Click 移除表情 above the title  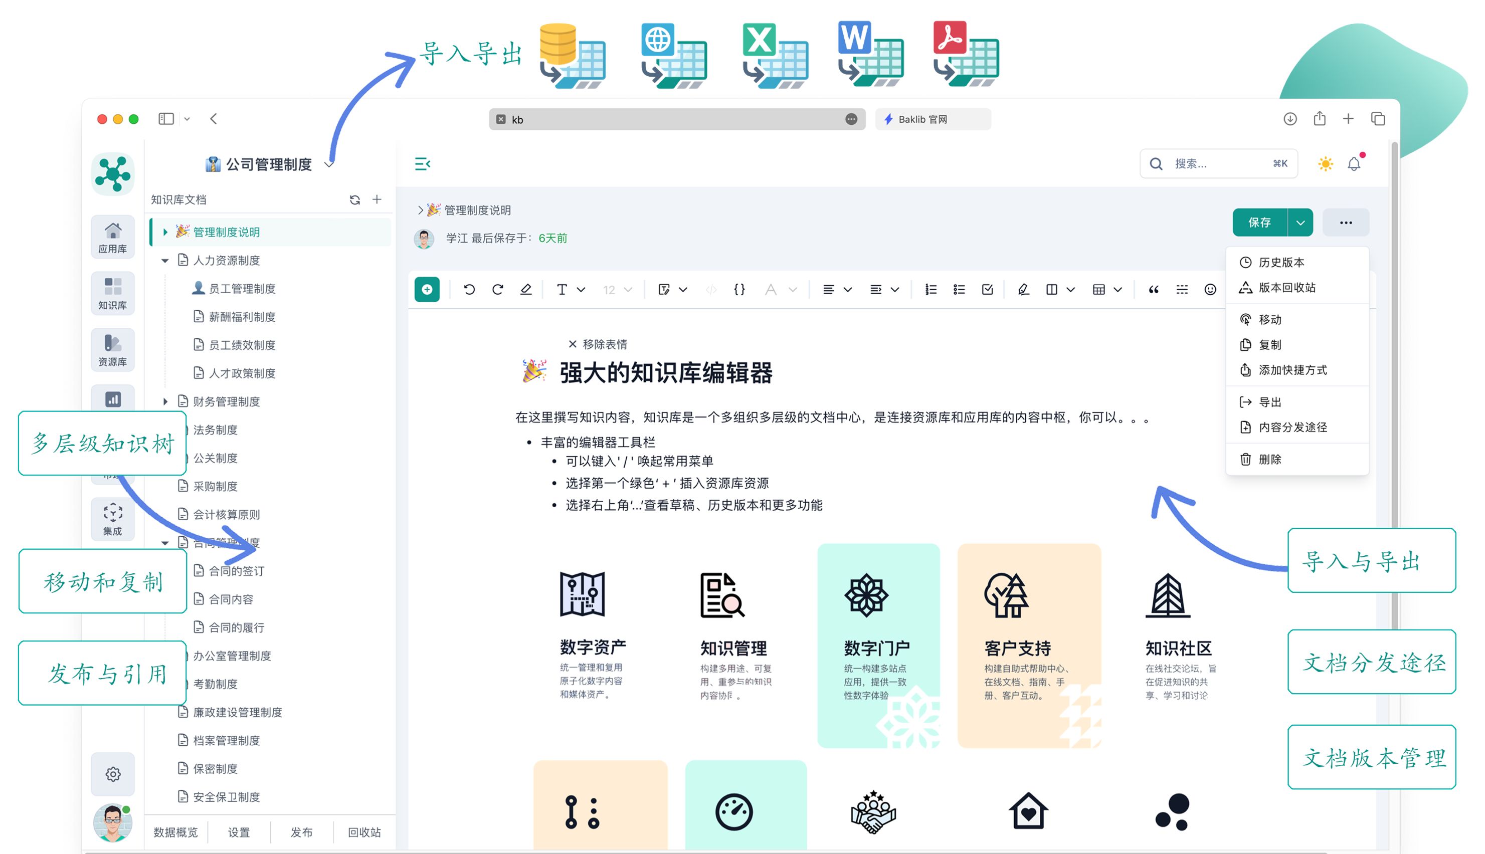coord(598,344)
